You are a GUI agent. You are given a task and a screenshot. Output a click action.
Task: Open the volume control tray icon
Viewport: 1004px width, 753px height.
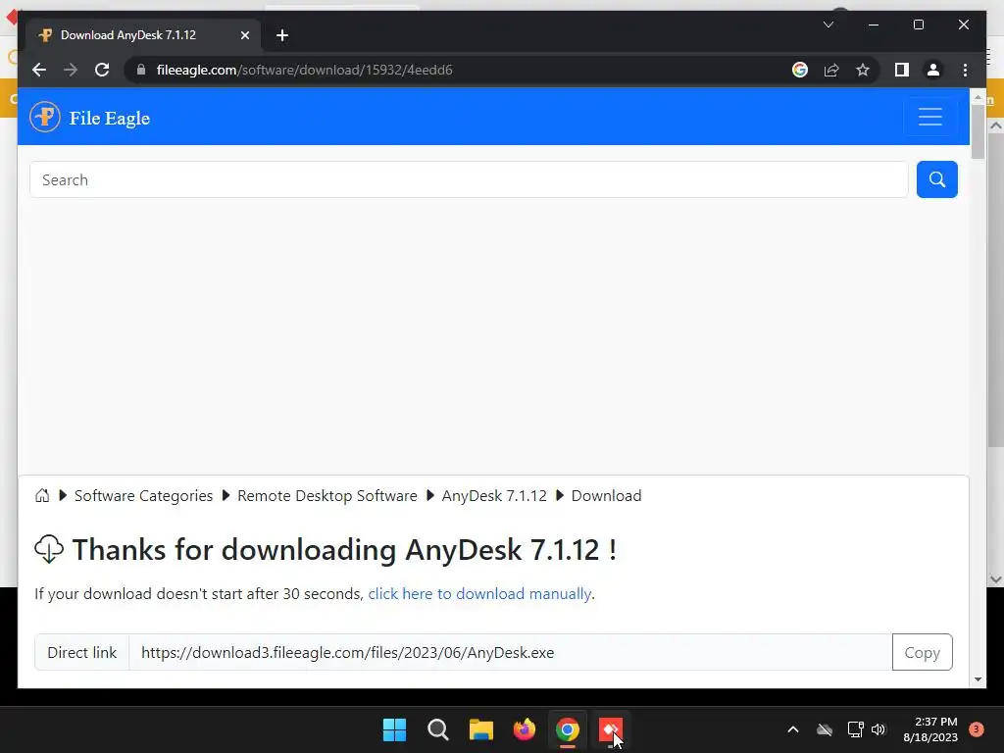point(878,729)
